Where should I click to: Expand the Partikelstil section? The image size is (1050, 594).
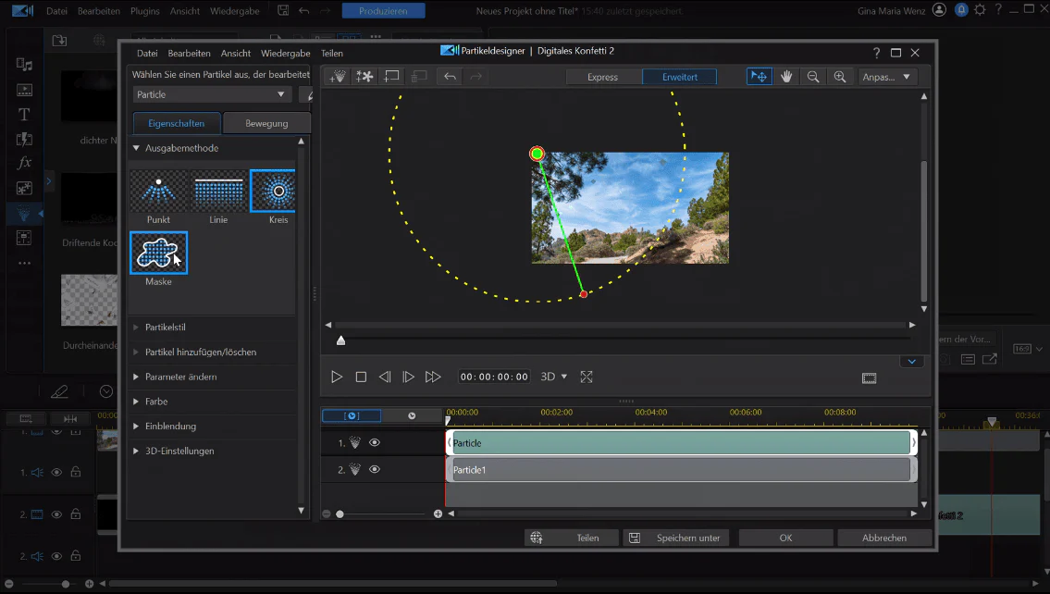(136, 327)
